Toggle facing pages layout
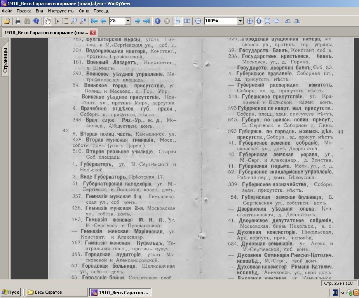This screenshot has height=298, width=359. 187,21
